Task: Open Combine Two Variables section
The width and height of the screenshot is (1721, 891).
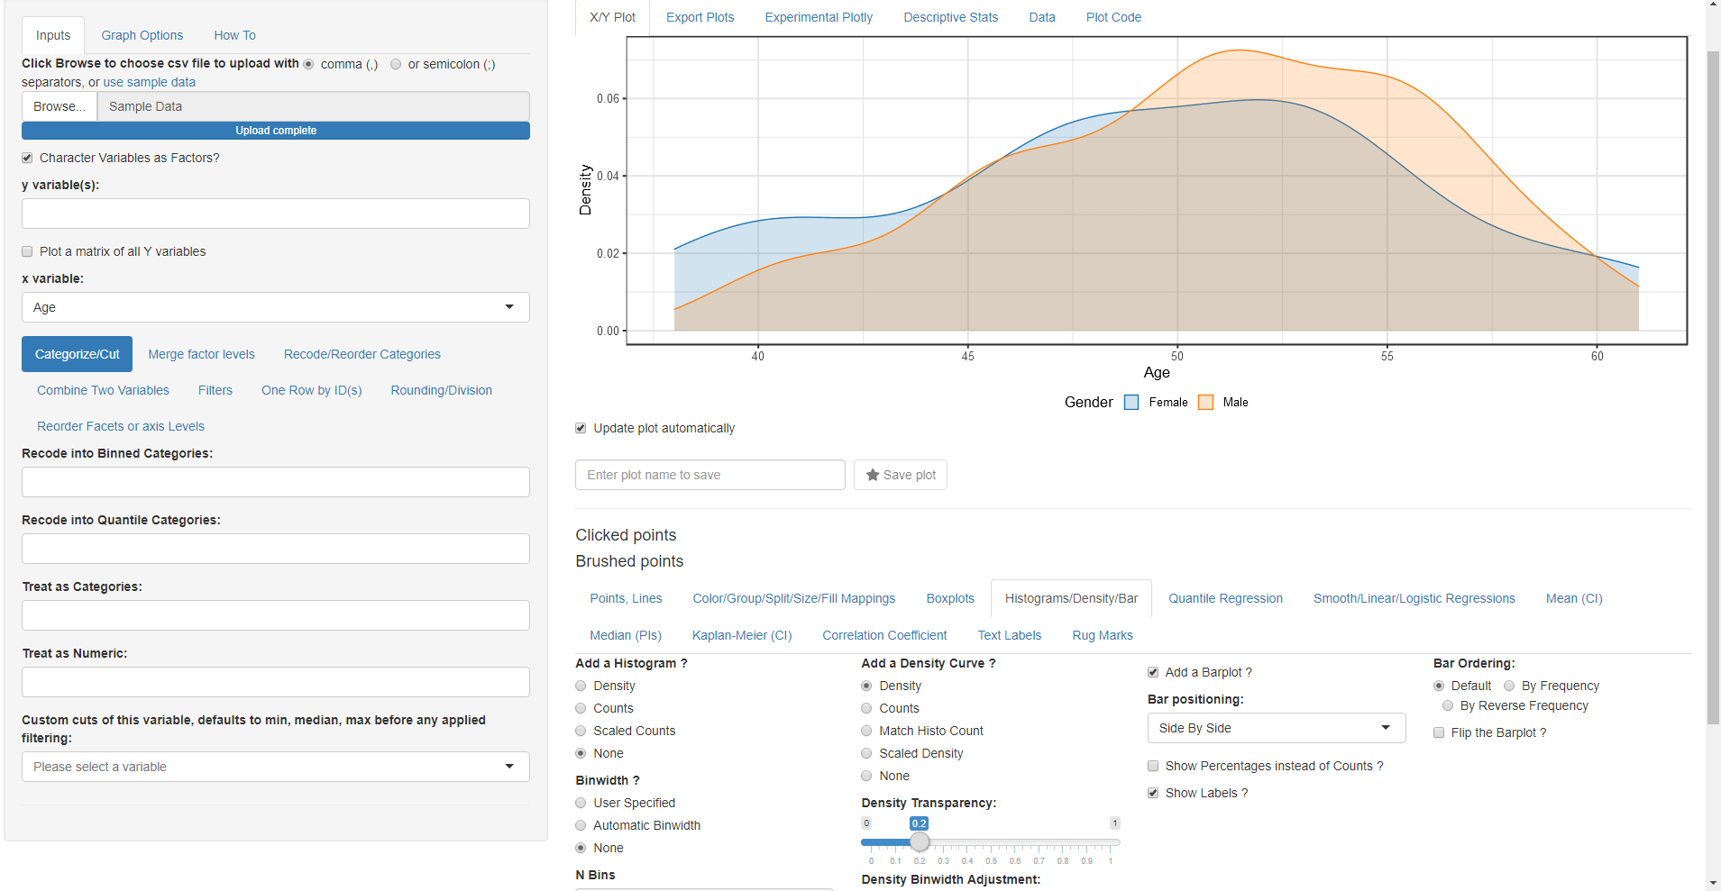Action: click(103, 390)
